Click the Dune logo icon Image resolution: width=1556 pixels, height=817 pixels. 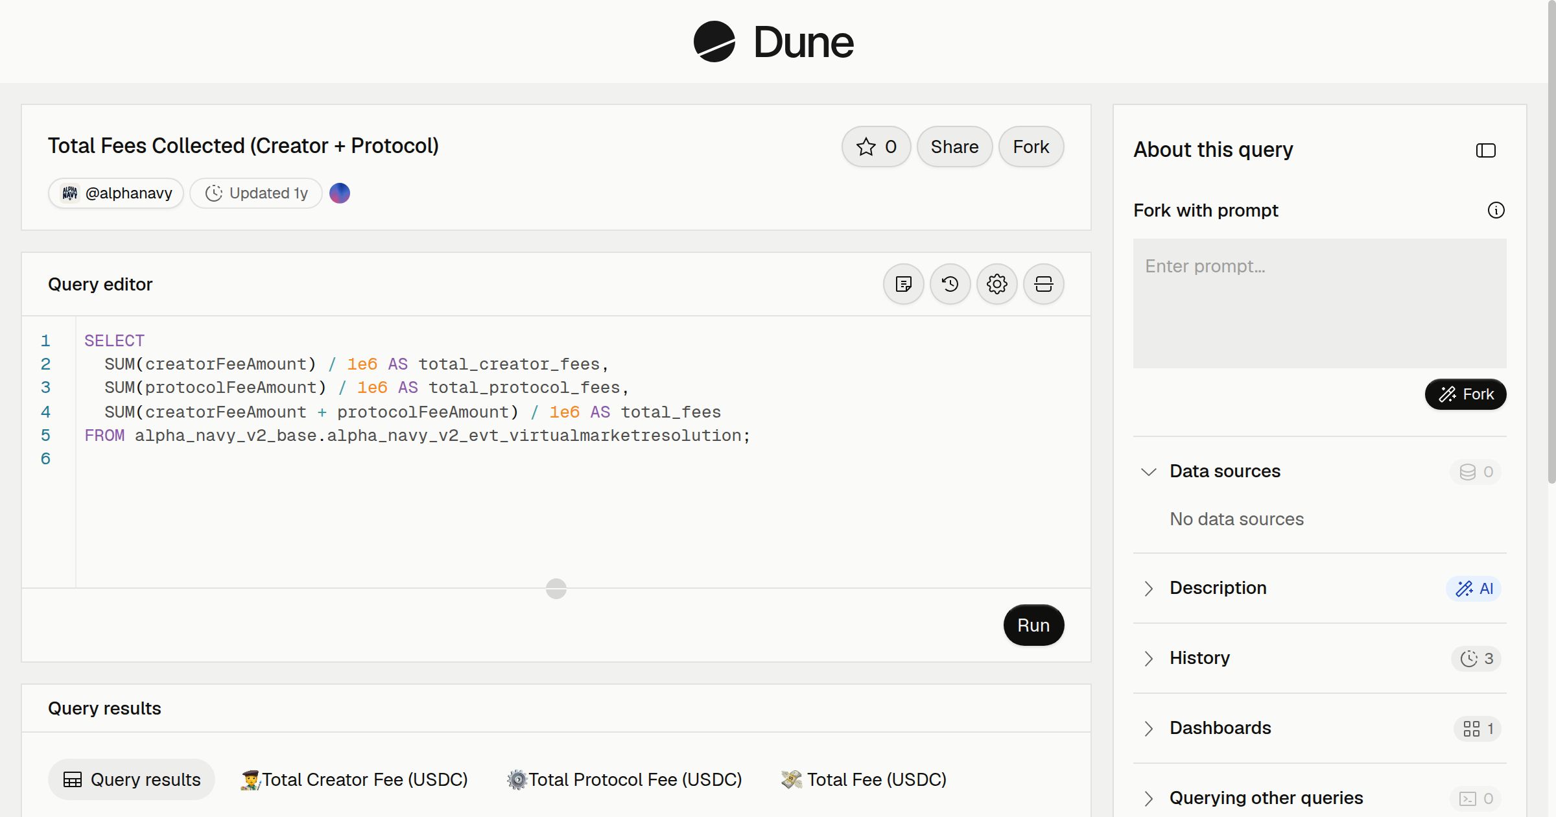tap(714, 41)
